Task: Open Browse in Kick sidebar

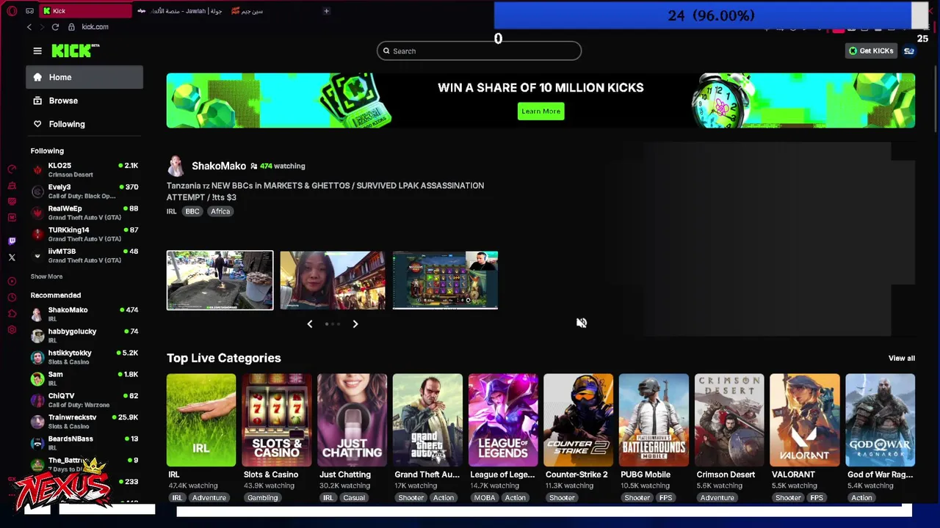Action: pos(84,100)
